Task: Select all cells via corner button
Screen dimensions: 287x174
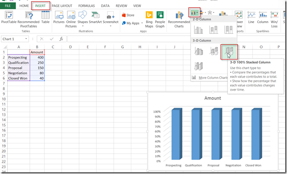Action: tap(4, 47)
